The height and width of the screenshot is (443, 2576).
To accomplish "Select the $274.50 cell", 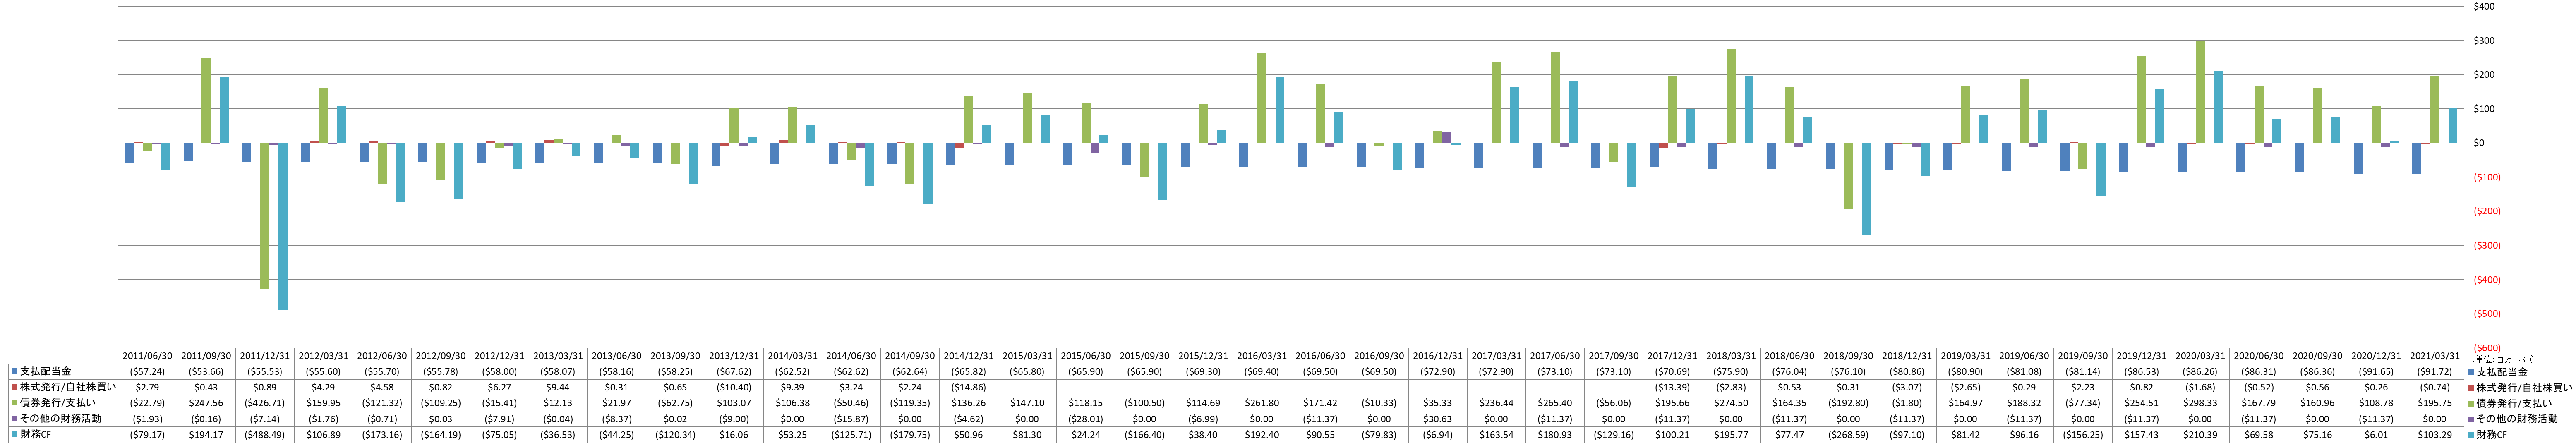I will [1731, 403].
